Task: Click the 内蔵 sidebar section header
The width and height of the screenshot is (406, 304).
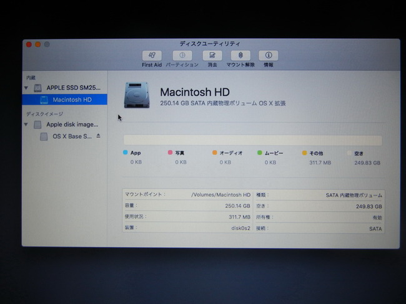Action: pyautogui.click(x=31, y=77)
